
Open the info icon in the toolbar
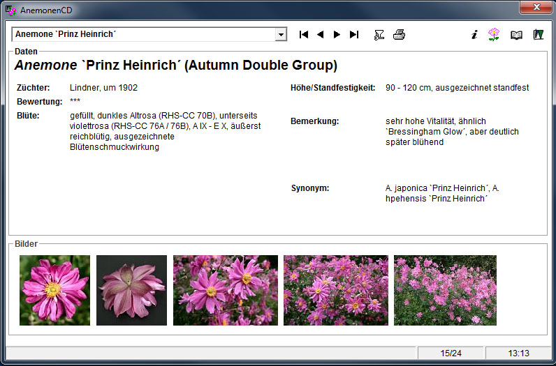pyautogui.click(x=474, y=34)
